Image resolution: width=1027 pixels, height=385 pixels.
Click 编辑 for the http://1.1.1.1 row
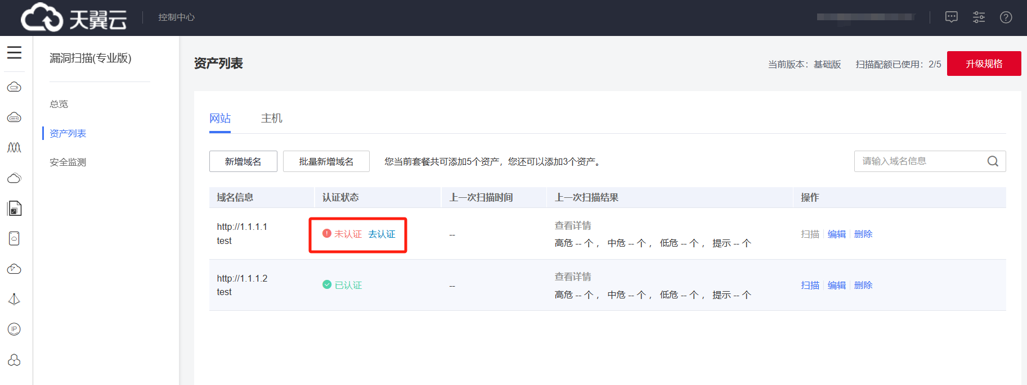[837, 234]
